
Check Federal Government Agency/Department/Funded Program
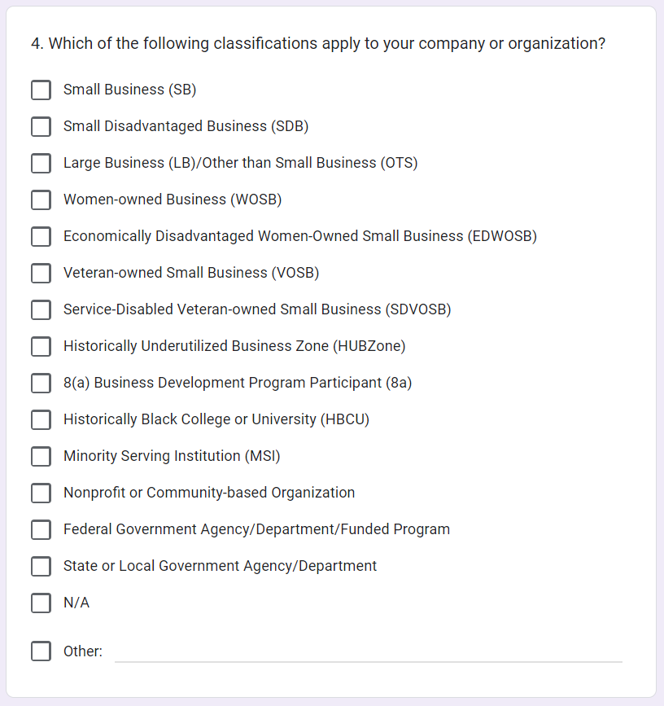(x=41, y=529)
